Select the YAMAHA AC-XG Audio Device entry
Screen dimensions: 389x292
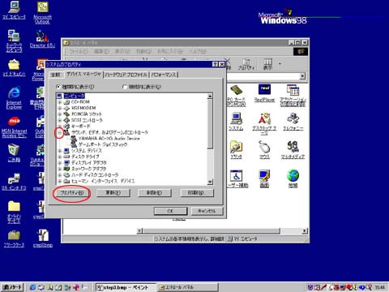[109, 139]
